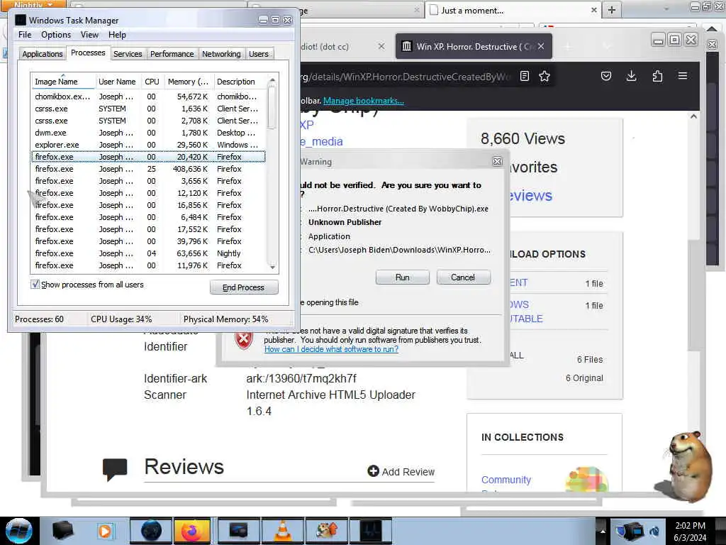
Task: Switch to the Services tab
Action: pyautogui.click(x=128, y=54)
